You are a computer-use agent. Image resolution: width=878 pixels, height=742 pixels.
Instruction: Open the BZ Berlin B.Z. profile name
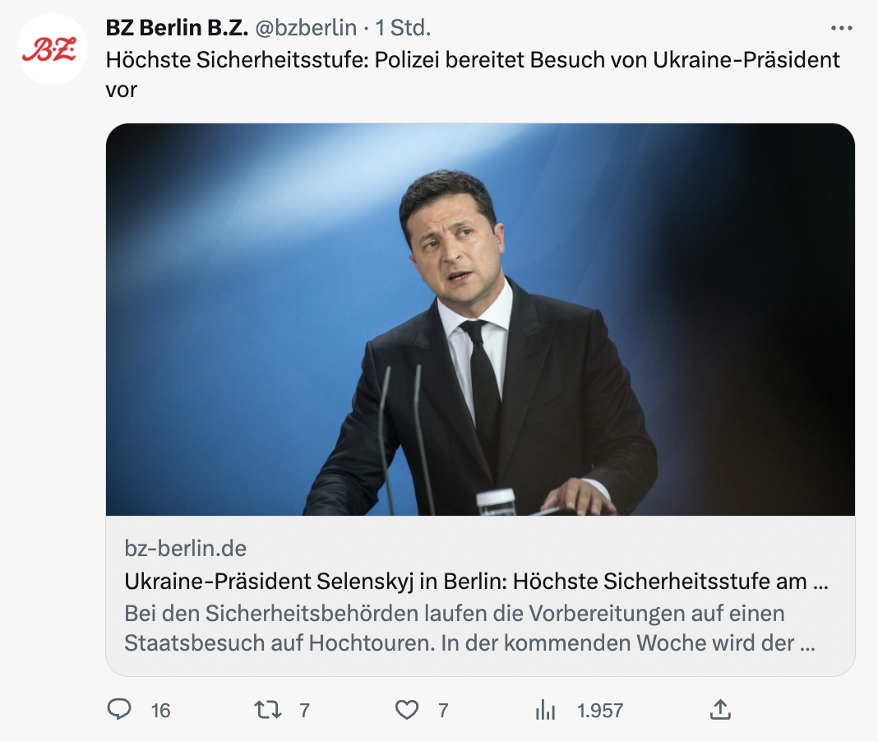pyautogui.click(x=177, y=28)
